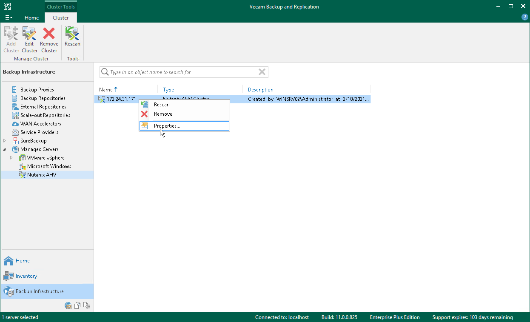Click the "Created by WINSRV02\Administrator" description cell
The width and height of the screenshot is (530, 322).
coord(309,99)
